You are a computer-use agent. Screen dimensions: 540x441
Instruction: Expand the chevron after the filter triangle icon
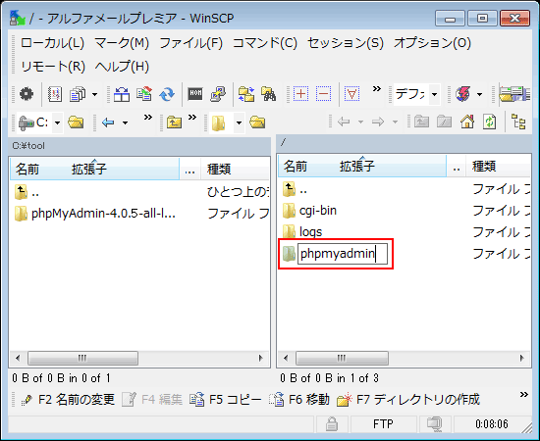click(x=377, y=89)
